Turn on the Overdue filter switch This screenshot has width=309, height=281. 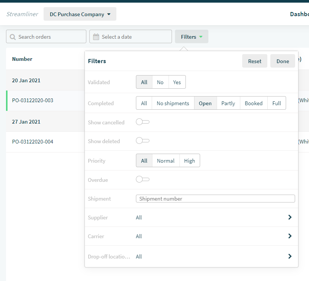click(142, 179)
